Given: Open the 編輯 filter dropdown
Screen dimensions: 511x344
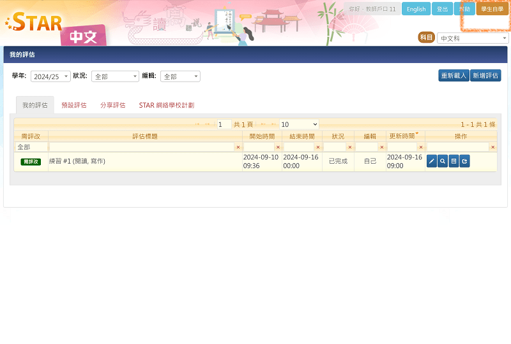Looking at the screenshot, I should point(180,76).
